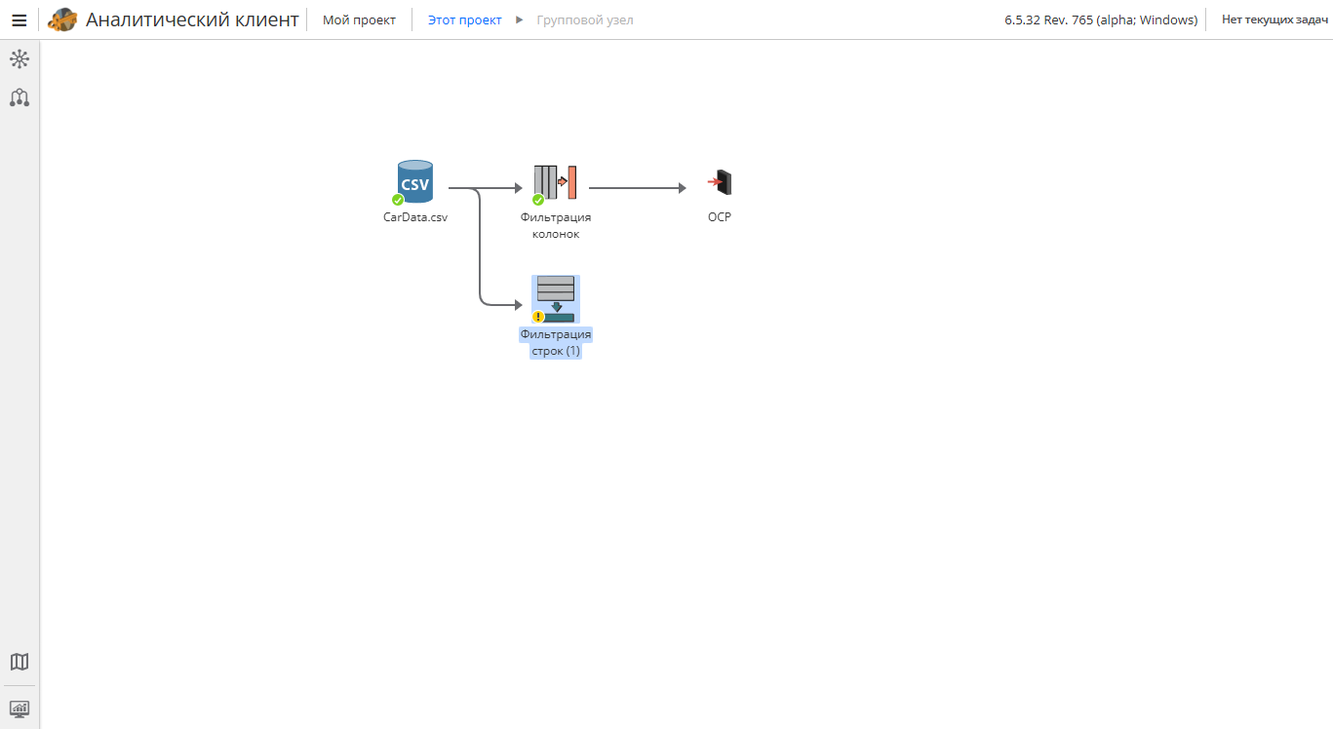
Task: Open the Этот проект breadcrumb
Action: tap(465, 19)
